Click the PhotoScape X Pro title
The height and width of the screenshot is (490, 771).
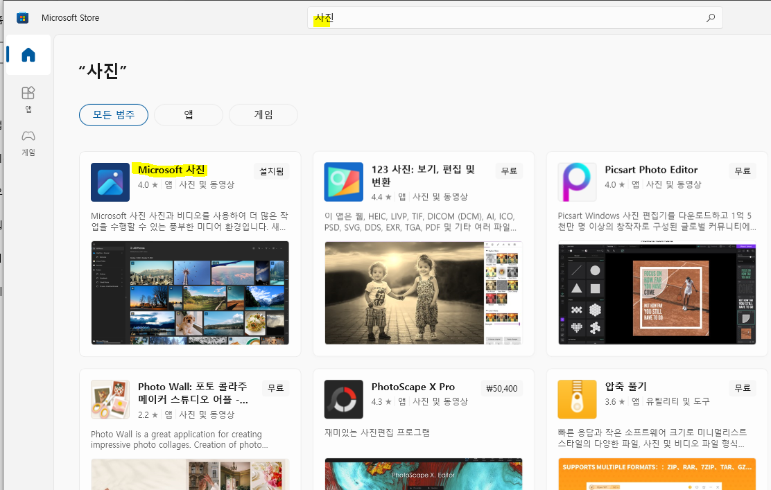pyautogui.click(x=413, y=387)
